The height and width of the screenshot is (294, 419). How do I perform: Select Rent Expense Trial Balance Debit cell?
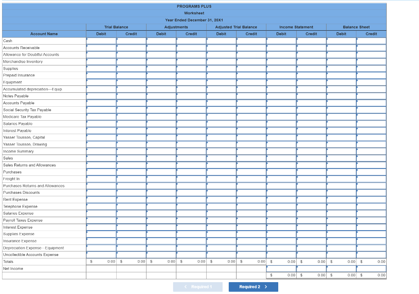[x=101, y=200]
